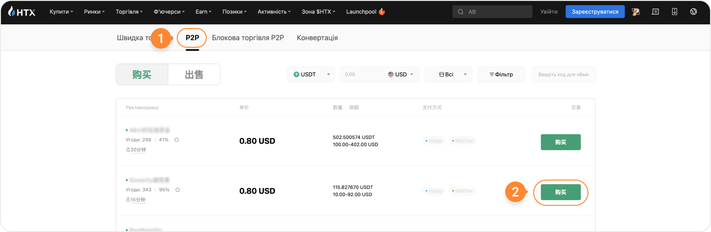Switch to the 购买 (buy) toggle
This screenshot has width=711, height=232.
(x=142, y=74)
